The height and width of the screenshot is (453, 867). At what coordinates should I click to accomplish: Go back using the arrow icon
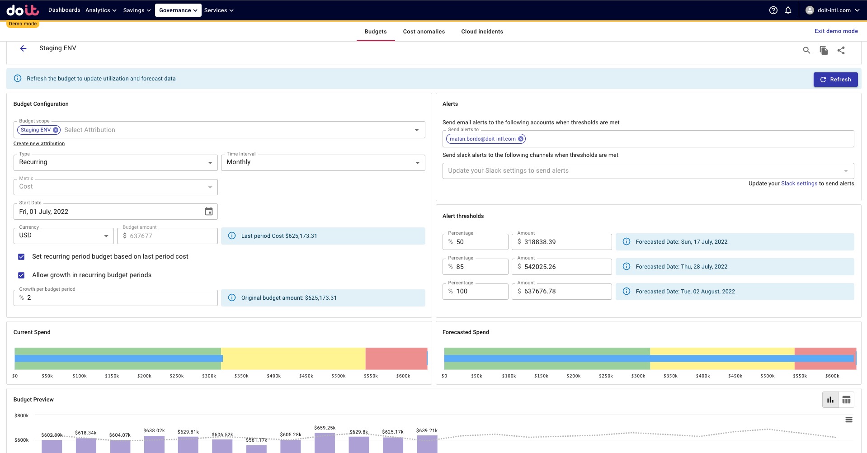pos(23,48)
